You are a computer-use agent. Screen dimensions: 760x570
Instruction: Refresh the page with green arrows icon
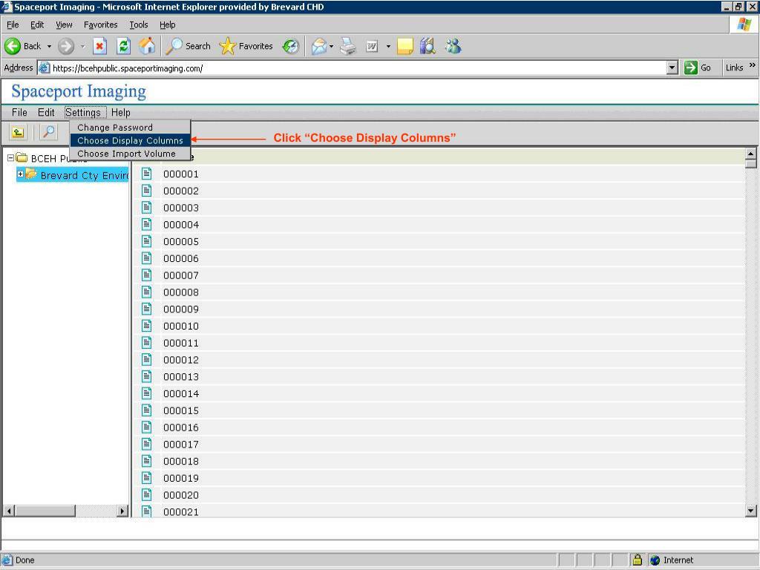pyautogui.click(x=124, y=46)
